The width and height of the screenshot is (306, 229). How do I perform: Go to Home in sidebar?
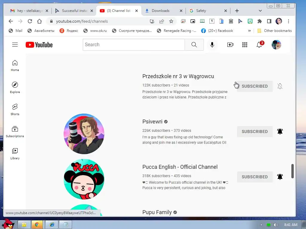point(15,66)
